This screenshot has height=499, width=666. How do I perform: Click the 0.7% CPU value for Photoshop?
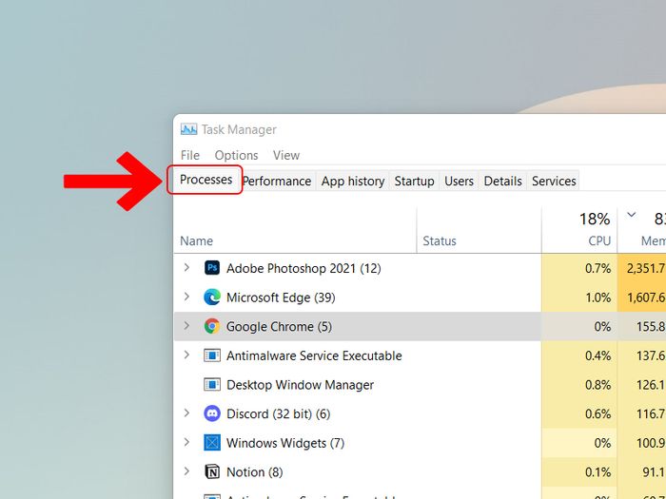tap(597, 268)
